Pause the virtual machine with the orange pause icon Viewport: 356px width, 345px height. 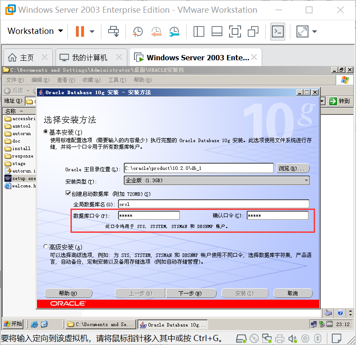pyautogui.click(x=80, y=31)
